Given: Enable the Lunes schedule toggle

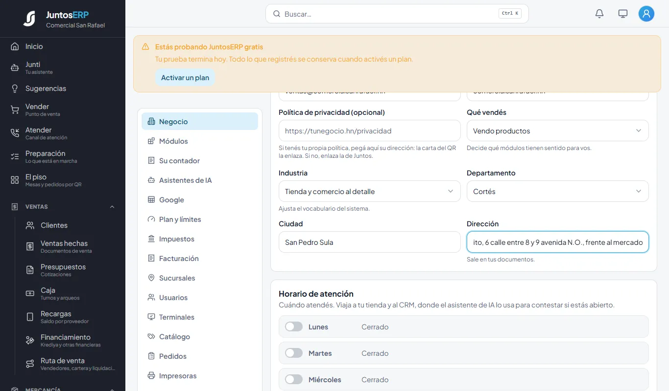Looking at the screenshot, I should pos(294,326).
